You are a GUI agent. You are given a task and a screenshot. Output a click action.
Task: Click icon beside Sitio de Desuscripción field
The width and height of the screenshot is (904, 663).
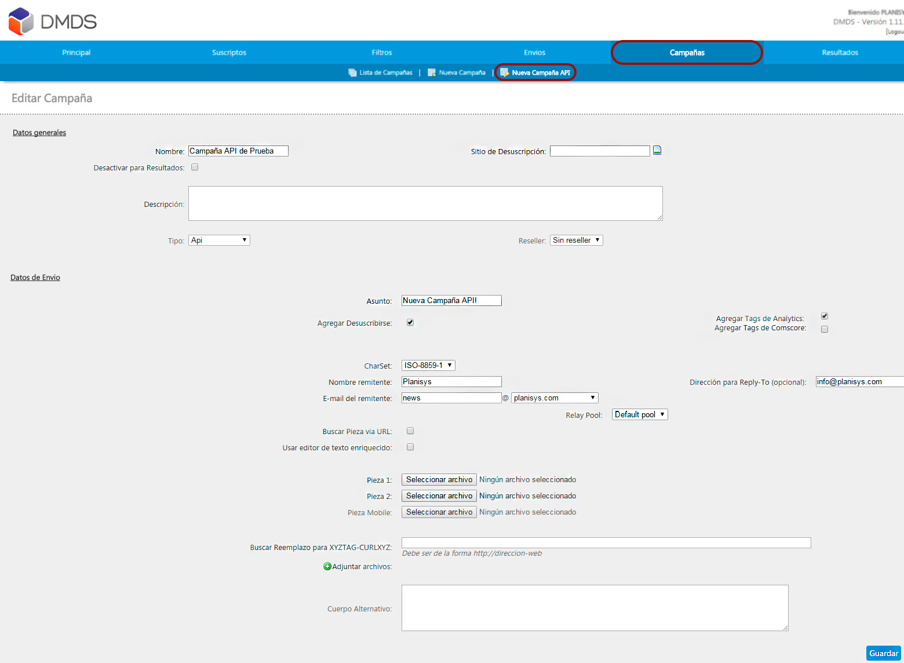tap(657, 151)
